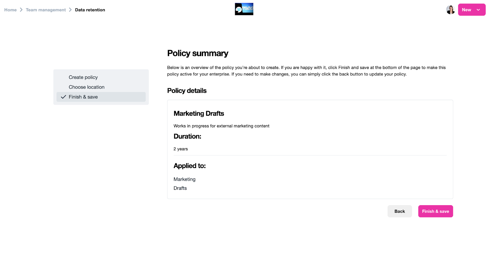This screenshot has height=263, width=490.
Task: Click the 'Marketing' location entry
Action: (x=184, y=179)
